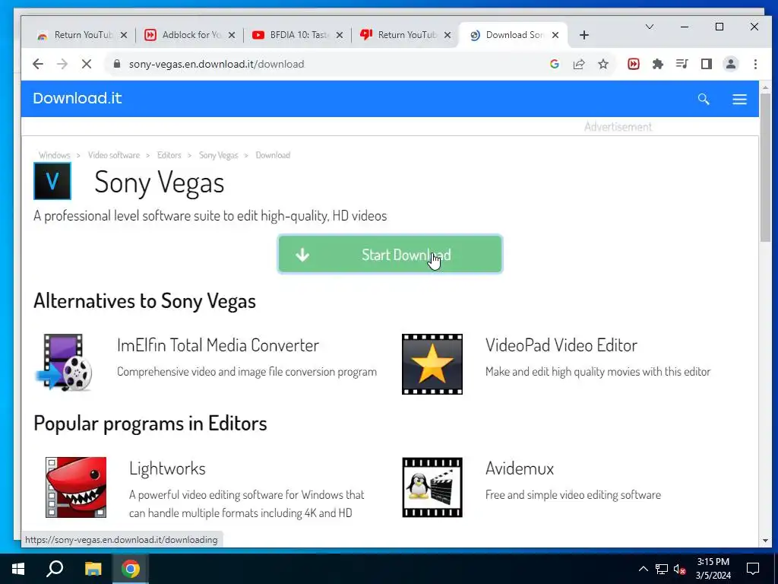Open the Lightworks program link
778x584 pixels.
click(167, 468)
